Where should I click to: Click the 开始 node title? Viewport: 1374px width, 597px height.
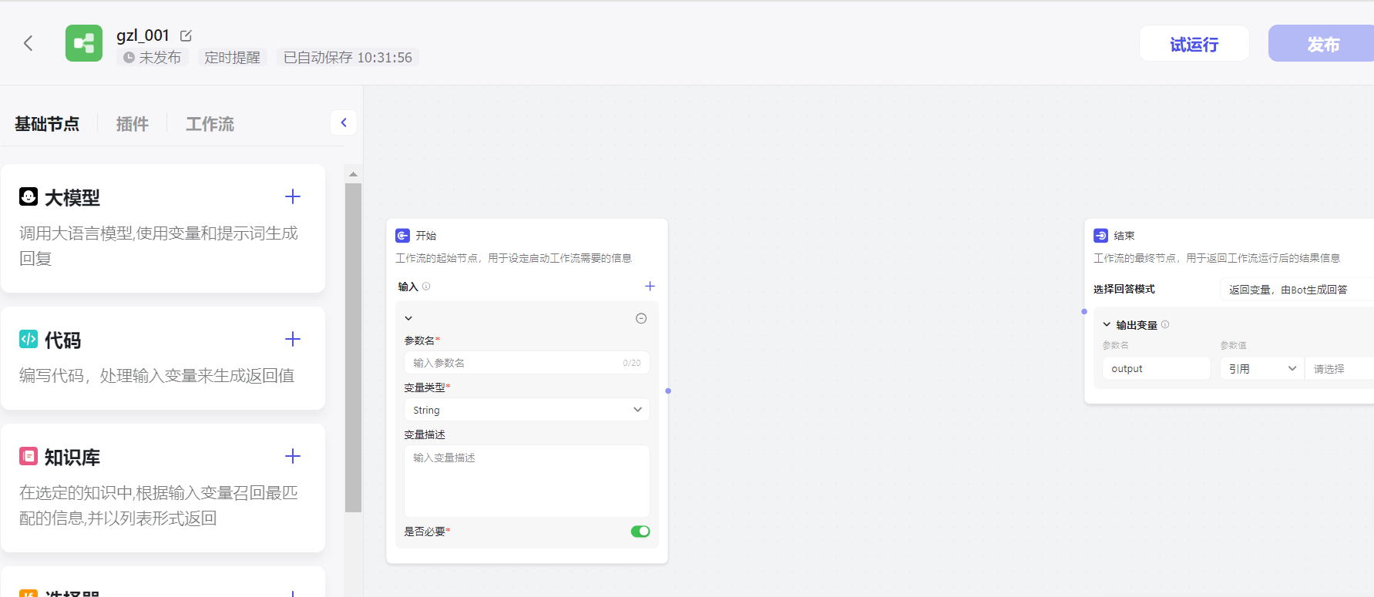(426, 236)
